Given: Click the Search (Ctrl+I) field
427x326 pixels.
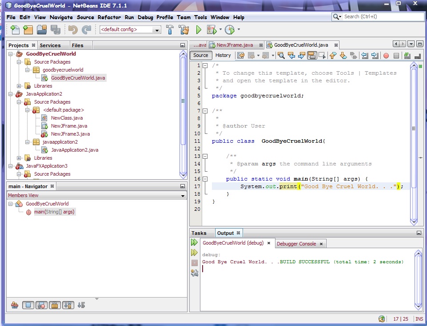Looking at the screenshot, I should coord(378,16).
